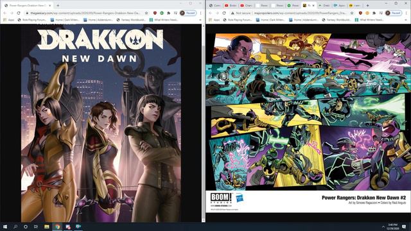
Task: Expand bookmarks overflow chevron in right window
Action: 406,20
